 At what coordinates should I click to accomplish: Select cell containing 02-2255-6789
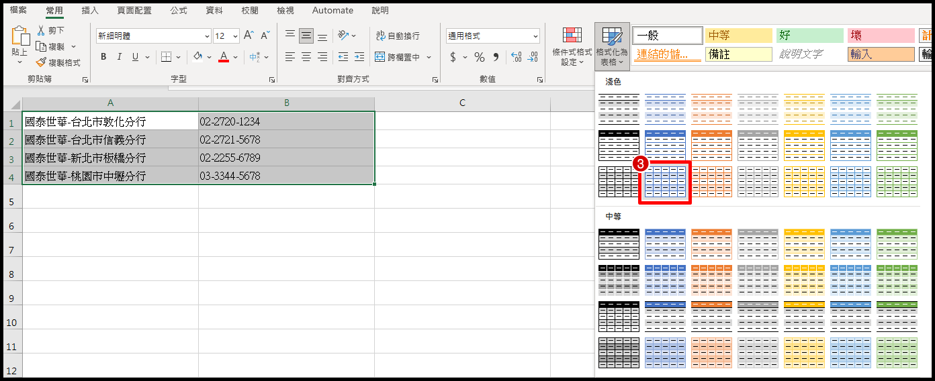tap(286, 158)
